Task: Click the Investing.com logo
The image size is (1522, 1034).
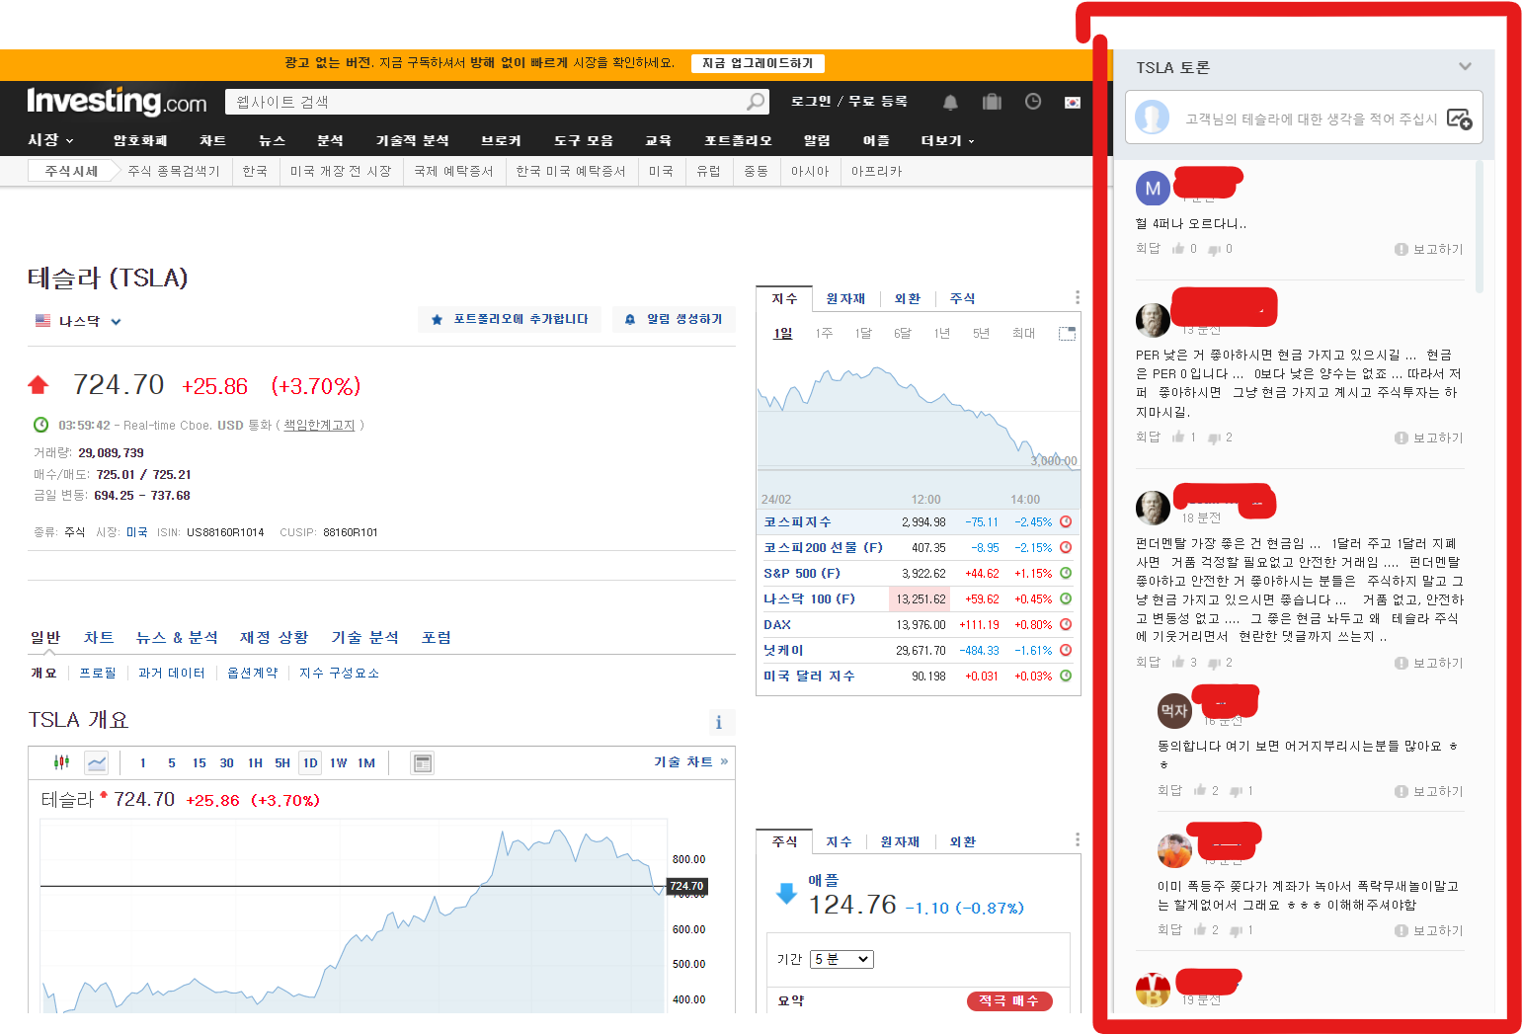Action: click(117, 102)
